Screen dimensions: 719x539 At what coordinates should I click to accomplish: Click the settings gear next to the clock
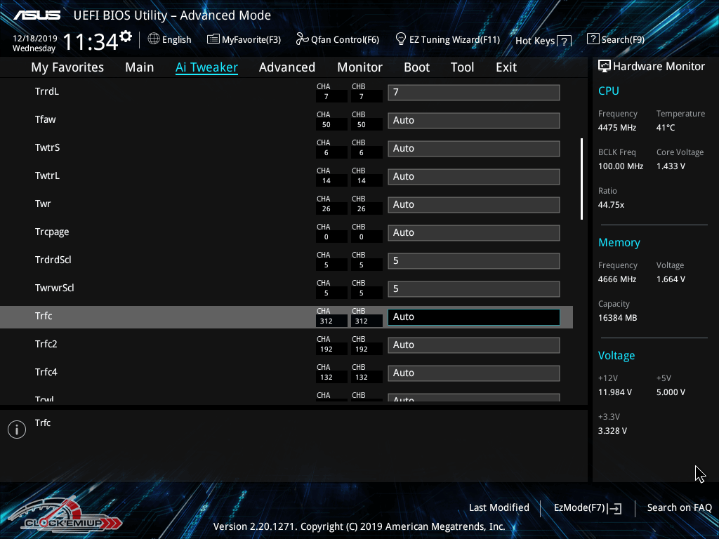click(126, 36)
